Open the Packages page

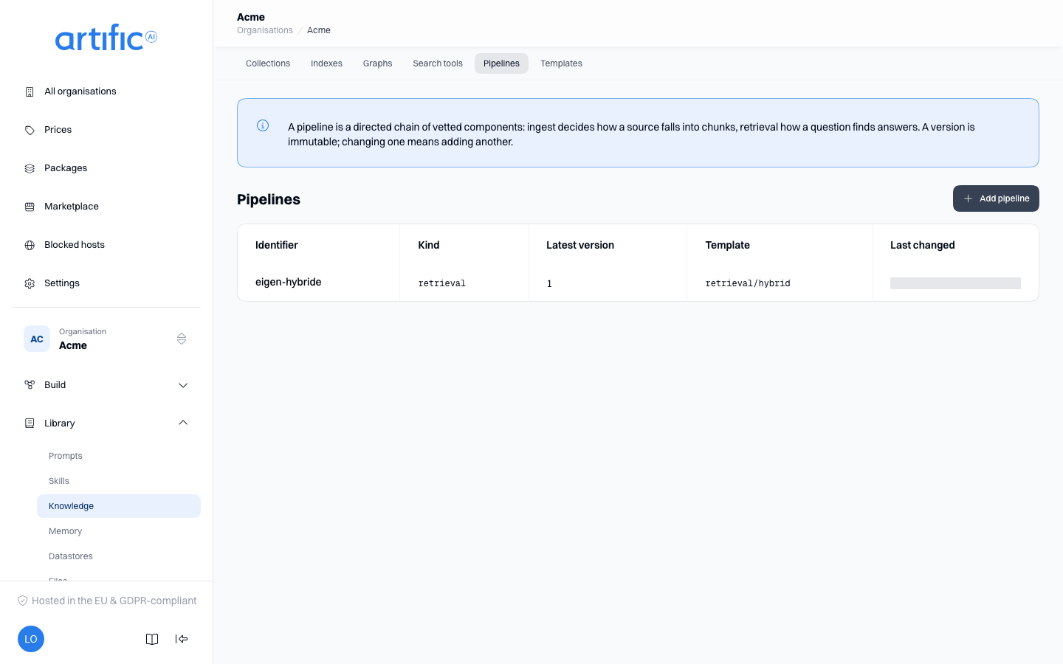tap(106, 168)
